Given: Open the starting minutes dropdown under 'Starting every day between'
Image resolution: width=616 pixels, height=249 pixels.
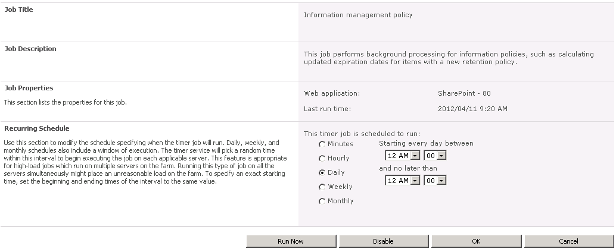Looking at the screenshot, I should tap(435, 156).
